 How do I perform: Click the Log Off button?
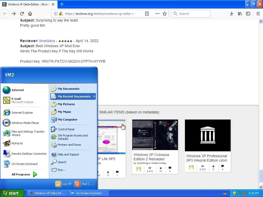click(x=64, y=184)
